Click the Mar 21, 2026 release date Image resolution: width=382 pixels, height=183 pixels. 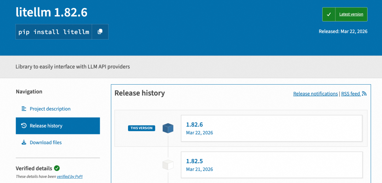[199, 169]
